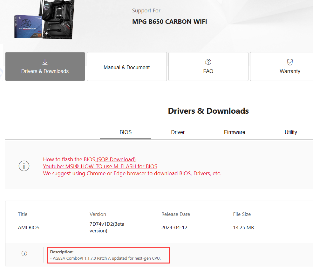313x267 pixels.
Task: Click the 13.25 MB file size value
Action: tap(243, 228)
